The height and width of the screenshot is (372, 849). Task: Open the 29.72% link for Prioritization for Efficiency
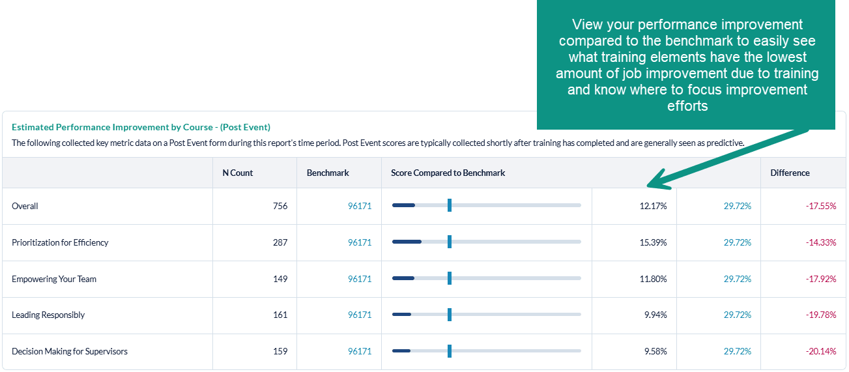pos(737,242)
